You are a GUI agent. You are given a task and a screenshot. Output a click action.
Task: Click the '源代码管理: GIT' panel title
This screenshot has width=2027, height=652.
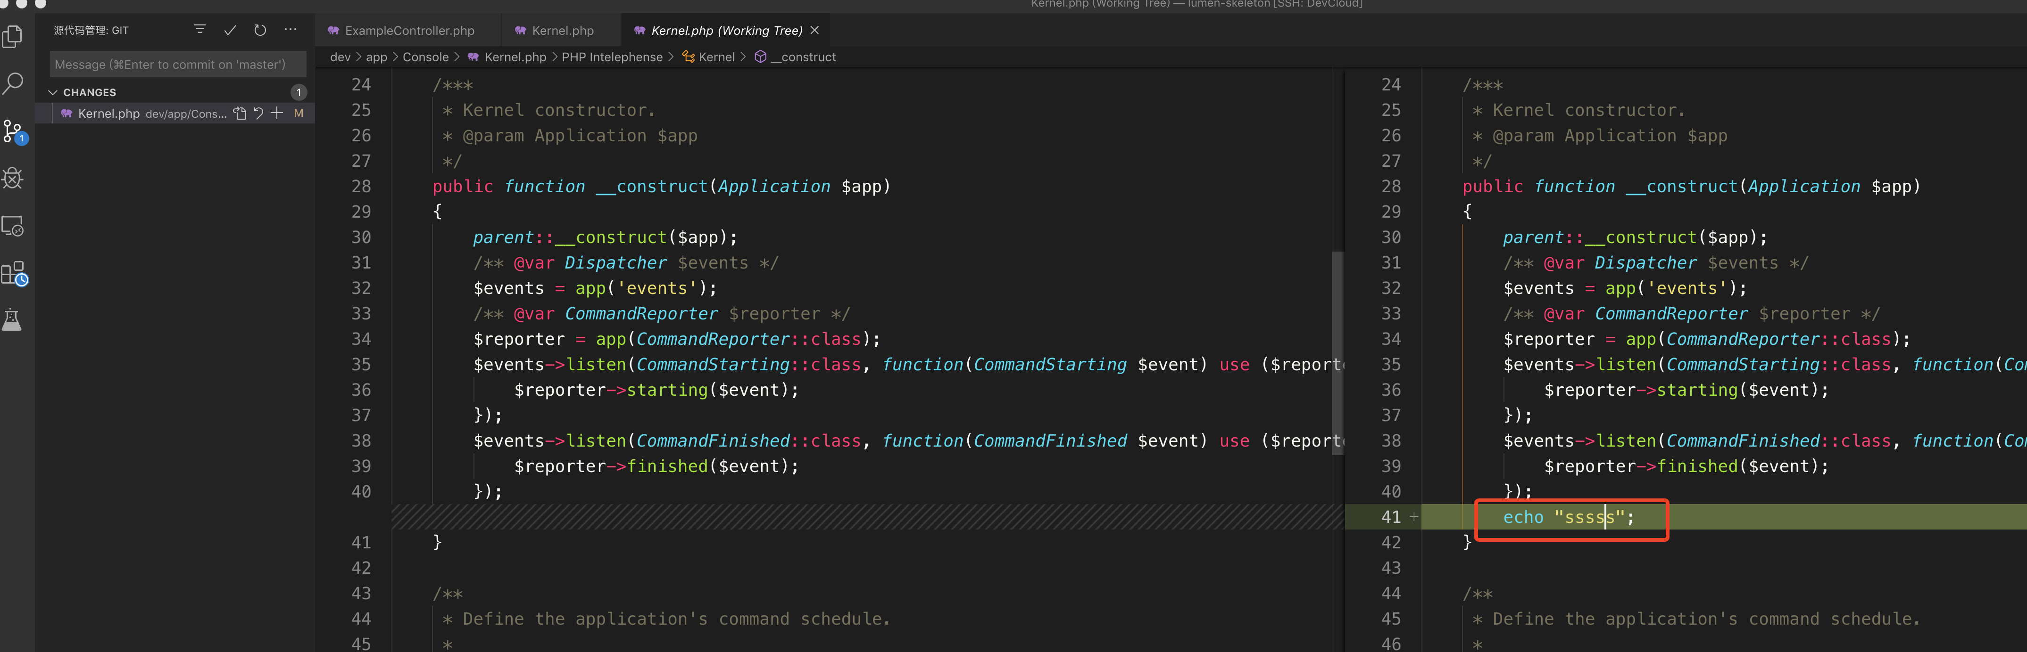coord(91,30)
